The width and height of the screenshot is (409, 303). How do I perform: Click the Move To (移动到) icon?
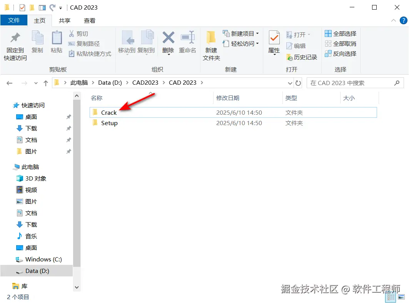[x=128, y=38]
